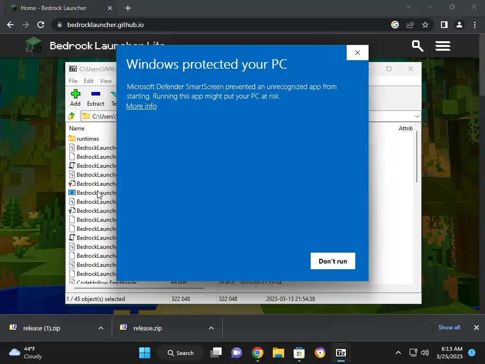Viewport: 485px width, 364px height.
Task: Click the Google icon in address bar
Action: click(x=395, y=25)
